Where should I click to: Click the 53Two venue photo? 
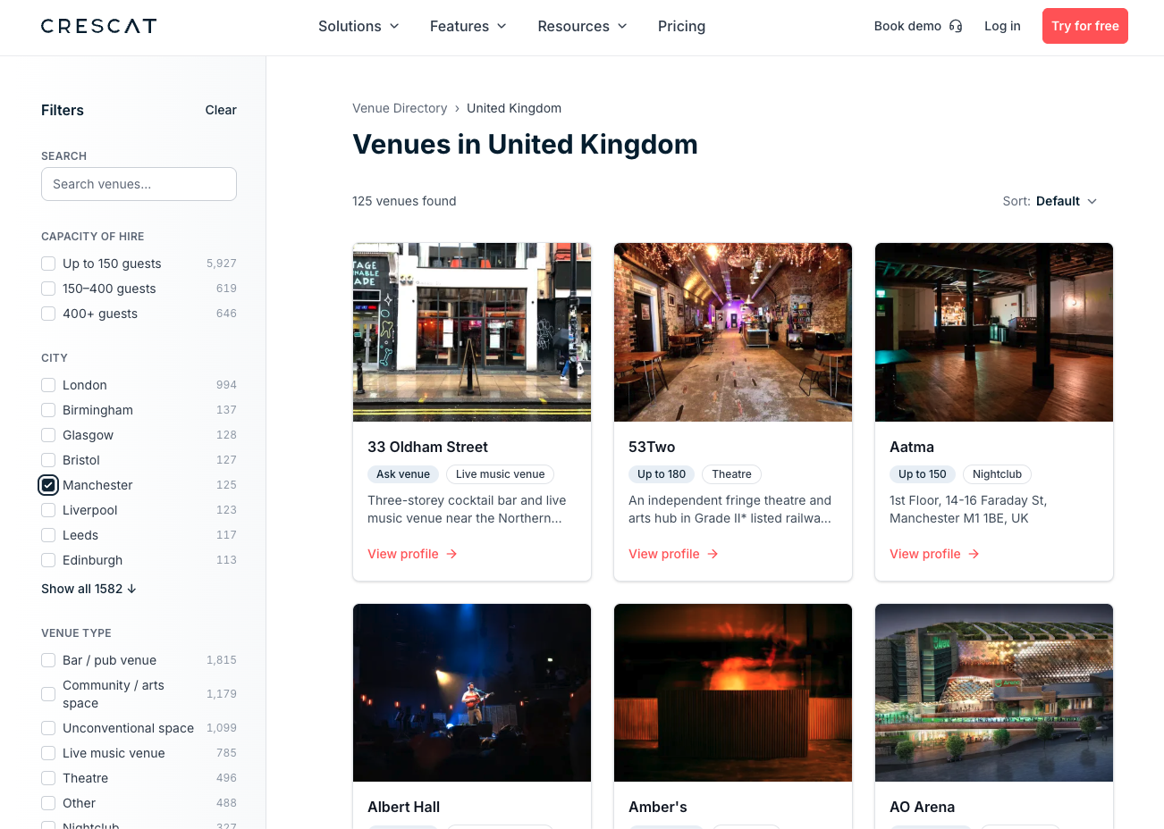[x=733, y=332]
